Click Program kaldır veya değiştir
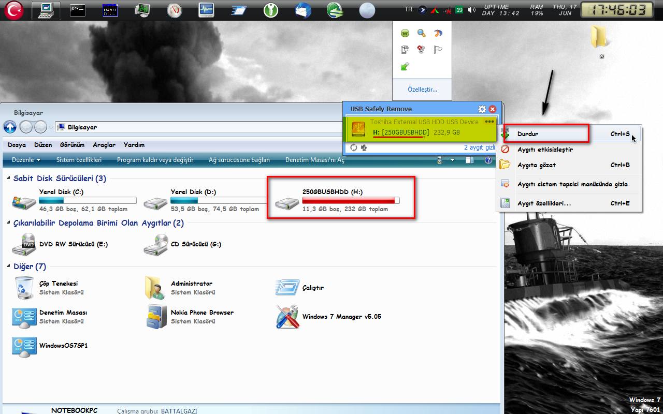The image size is (663, 414). tap(155, 160)
